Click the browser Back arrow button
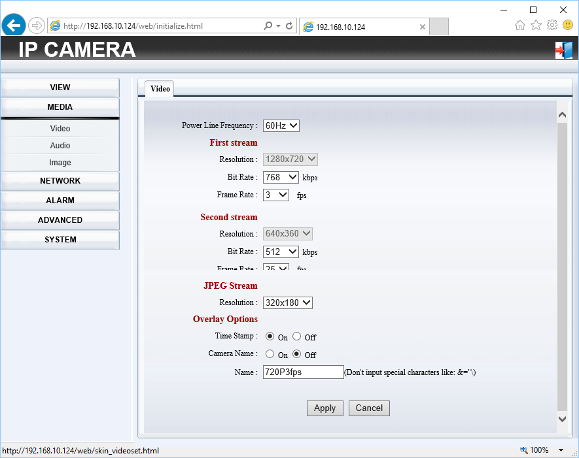The width and height of the screenshot is (579, 458). [14, 25]
